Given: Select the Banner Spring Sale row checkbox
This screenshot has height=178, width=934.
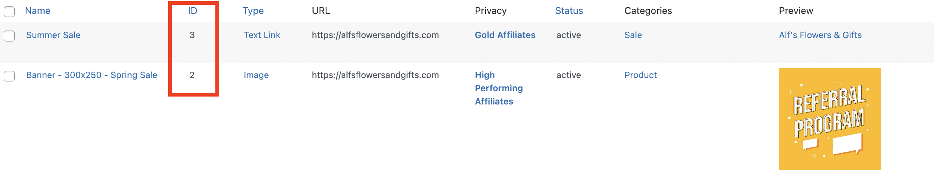Looking at the screenshot, I should point(9,76).
